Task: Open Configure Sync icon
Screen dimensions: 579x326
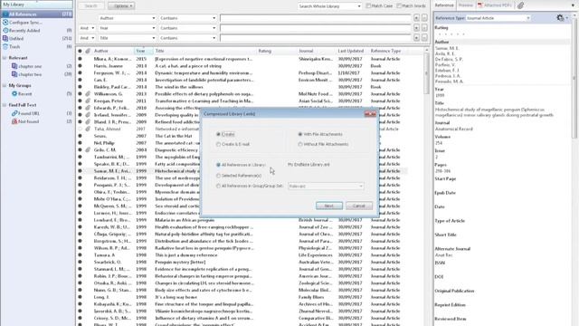Action: pos(5,22)
